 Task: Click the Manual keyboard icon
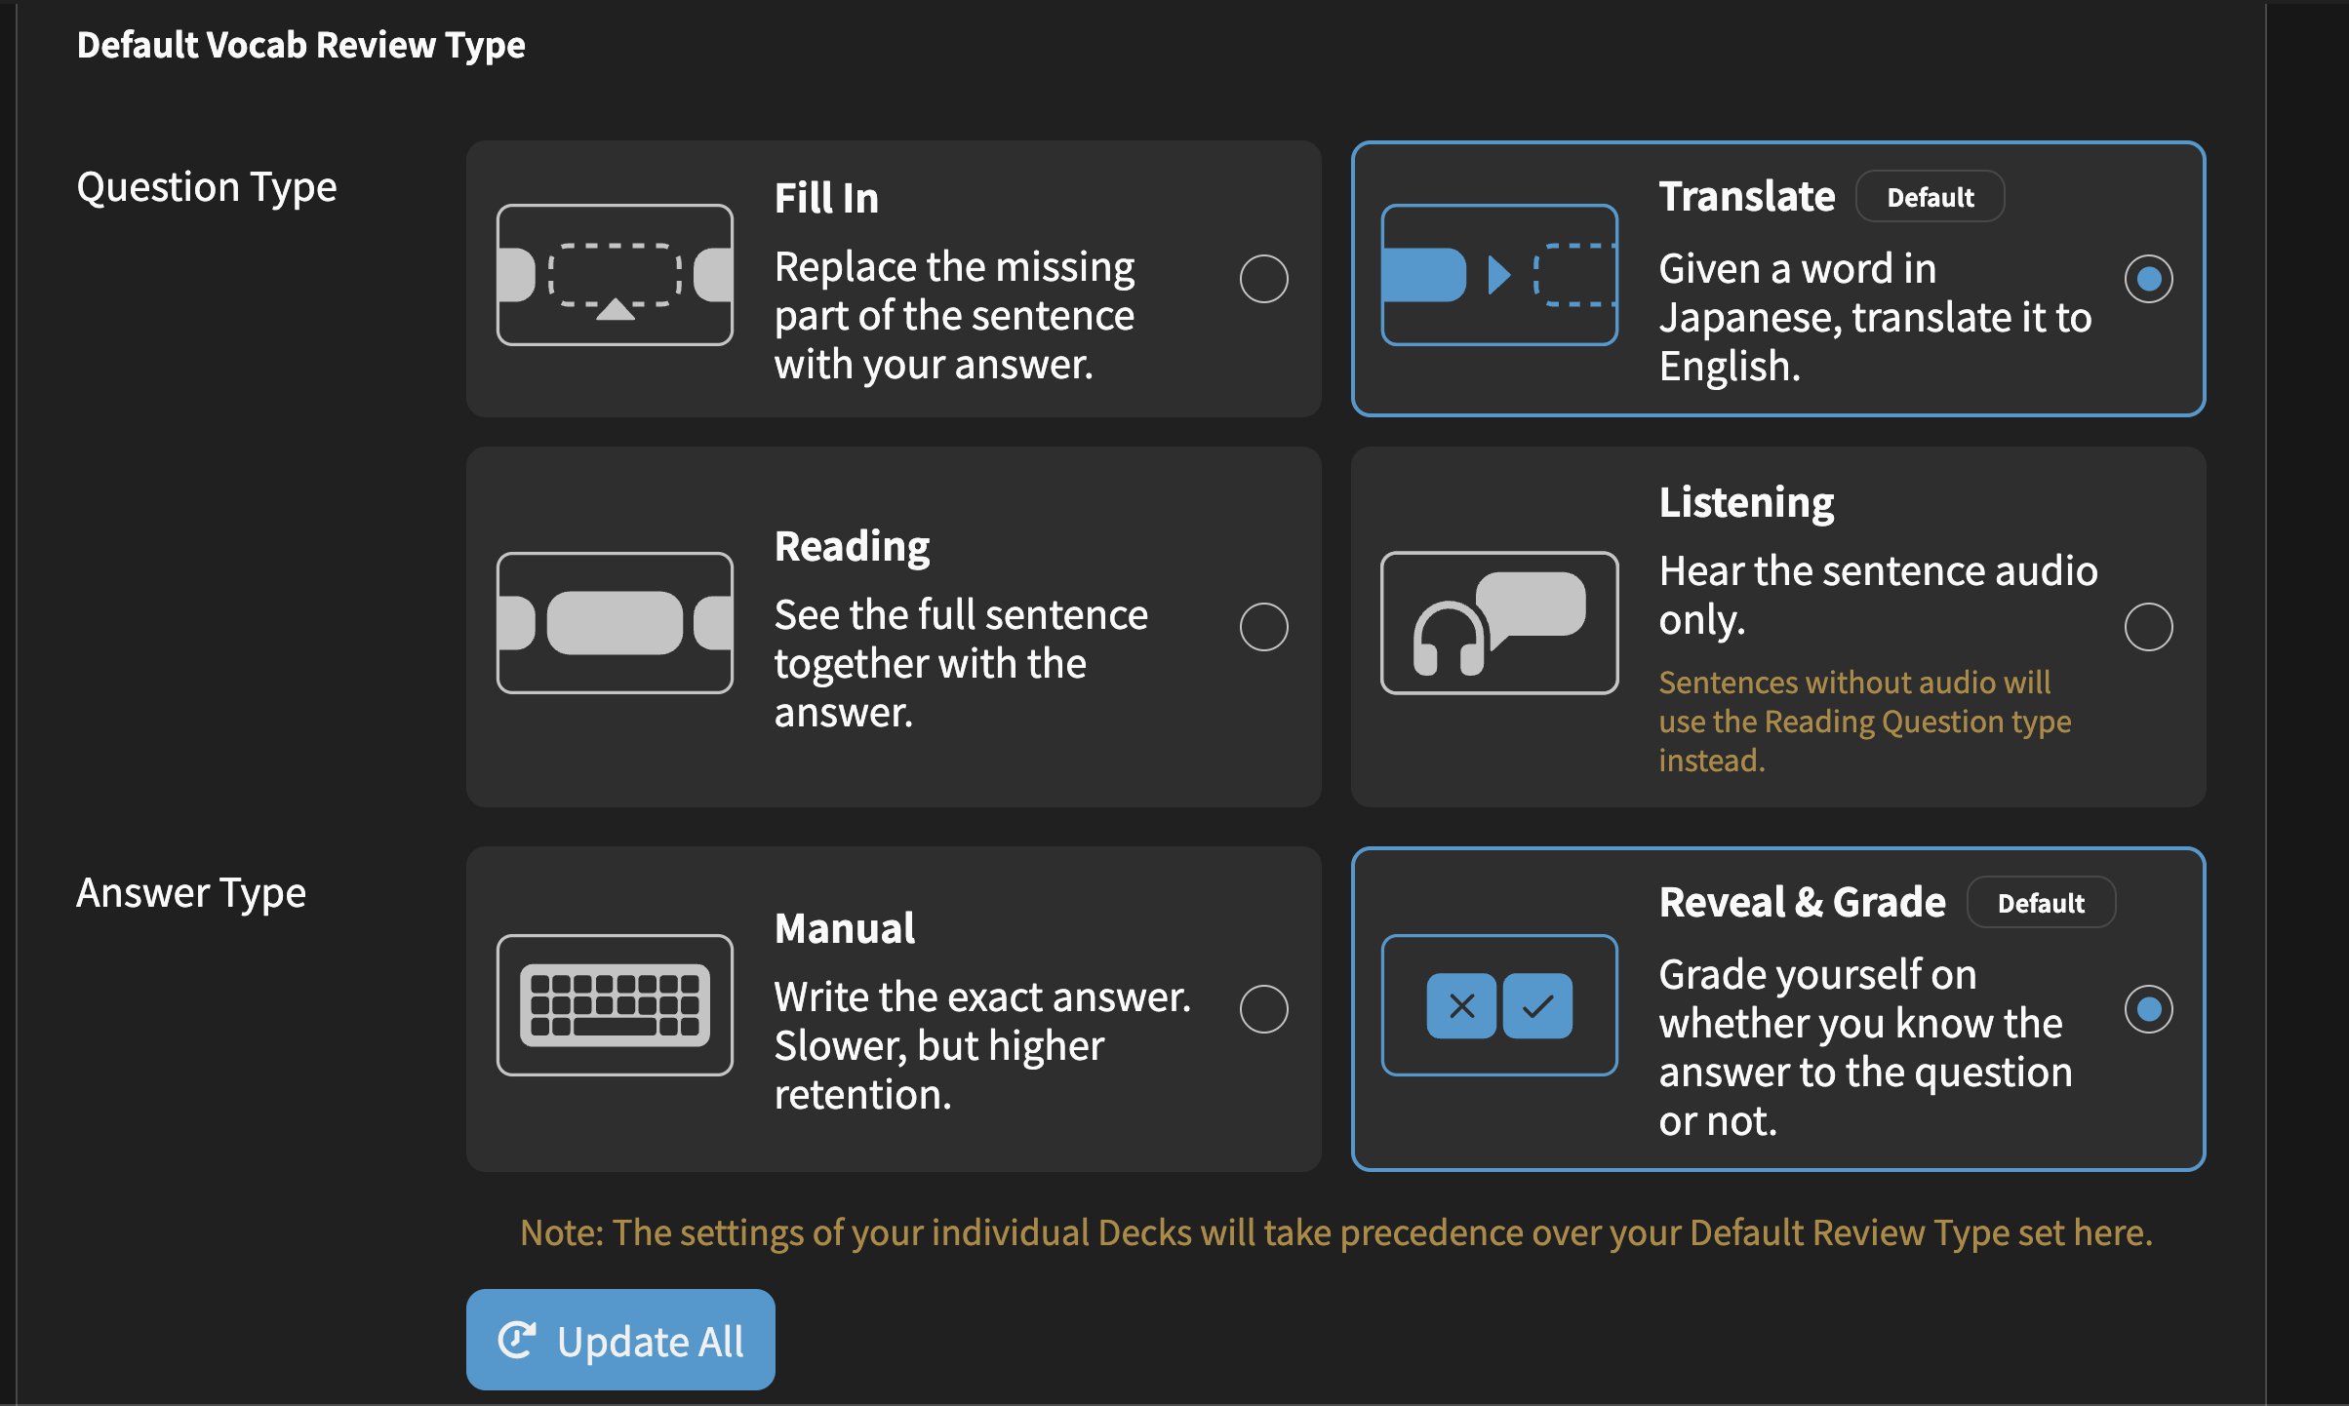[x=615, y=1005]
